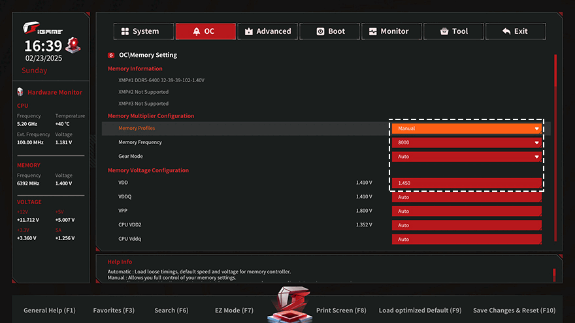Click the iGame logo
575x323 pixels.
tap(42, 28)
